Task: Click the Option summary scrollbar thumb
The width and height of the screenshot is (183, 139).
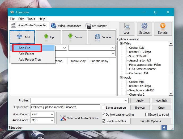Action: 171,60
